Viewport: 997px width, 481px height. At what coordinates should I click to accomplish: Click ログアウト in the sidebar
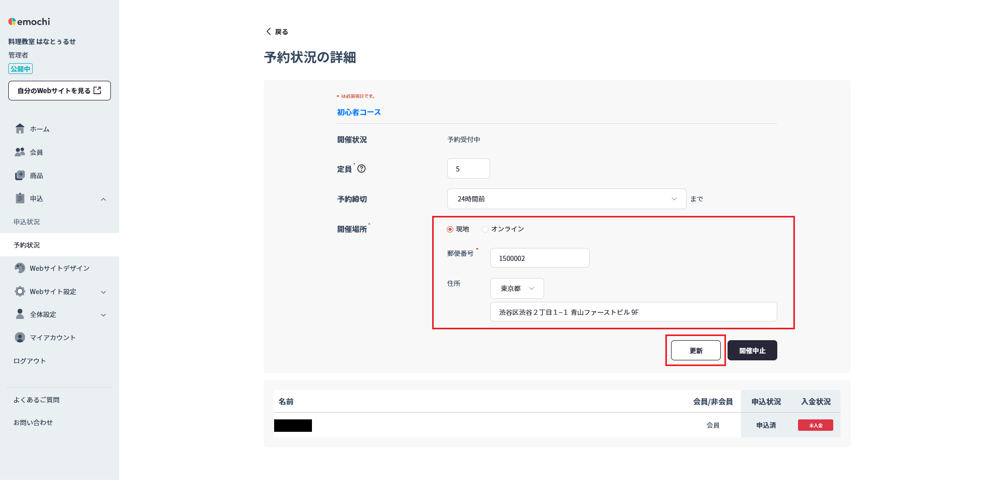(30, 361)
